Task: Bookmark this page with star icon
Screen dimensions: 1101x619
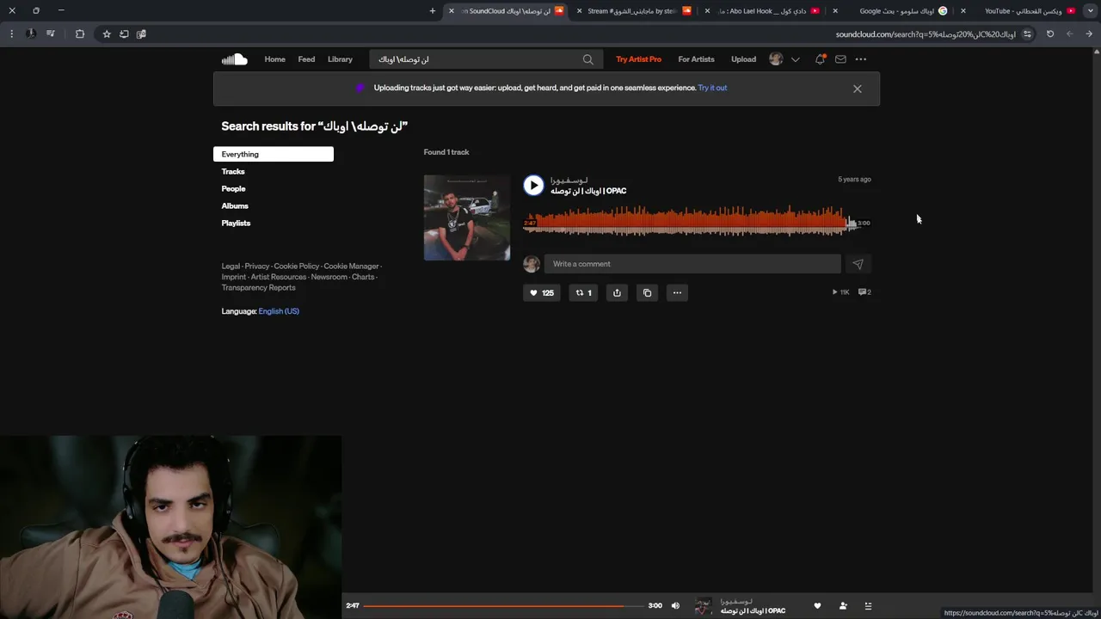Action: pos(107,34)
